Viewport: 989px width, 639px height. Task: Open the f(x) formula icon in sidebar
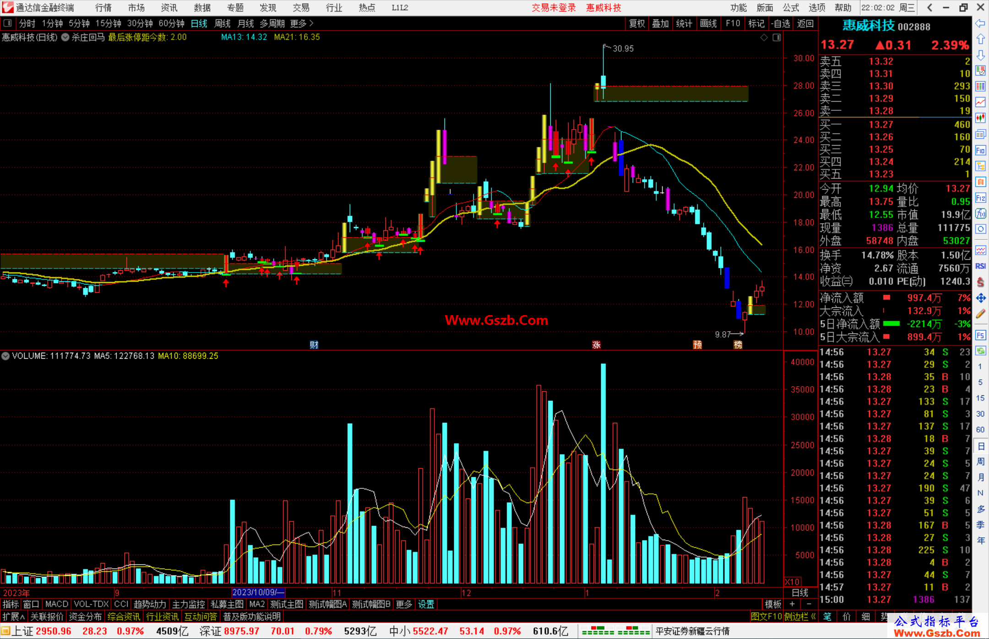pyautogui.click(x=980, y=213)
